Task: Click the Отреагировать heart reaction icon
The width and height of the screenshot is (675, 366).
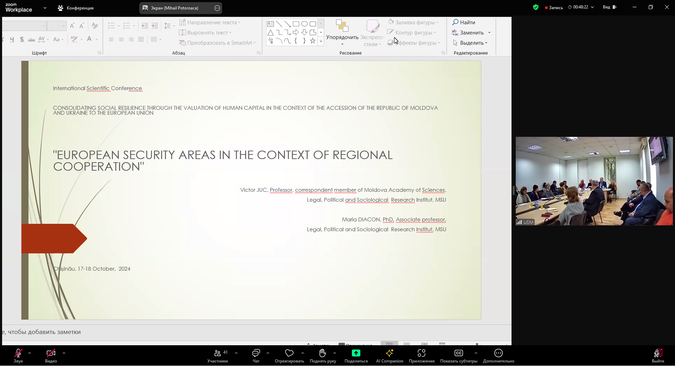Action: coord(289,353)
